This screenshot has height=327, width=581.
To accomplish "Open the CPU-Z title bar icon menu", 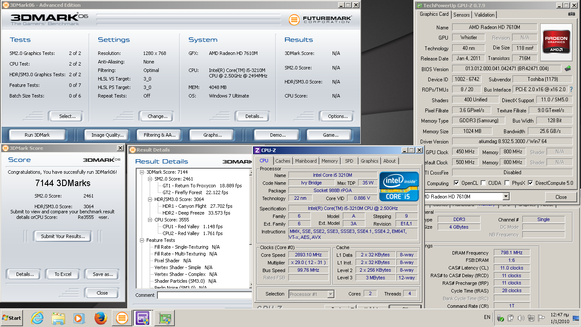I will tap(256, 150).
